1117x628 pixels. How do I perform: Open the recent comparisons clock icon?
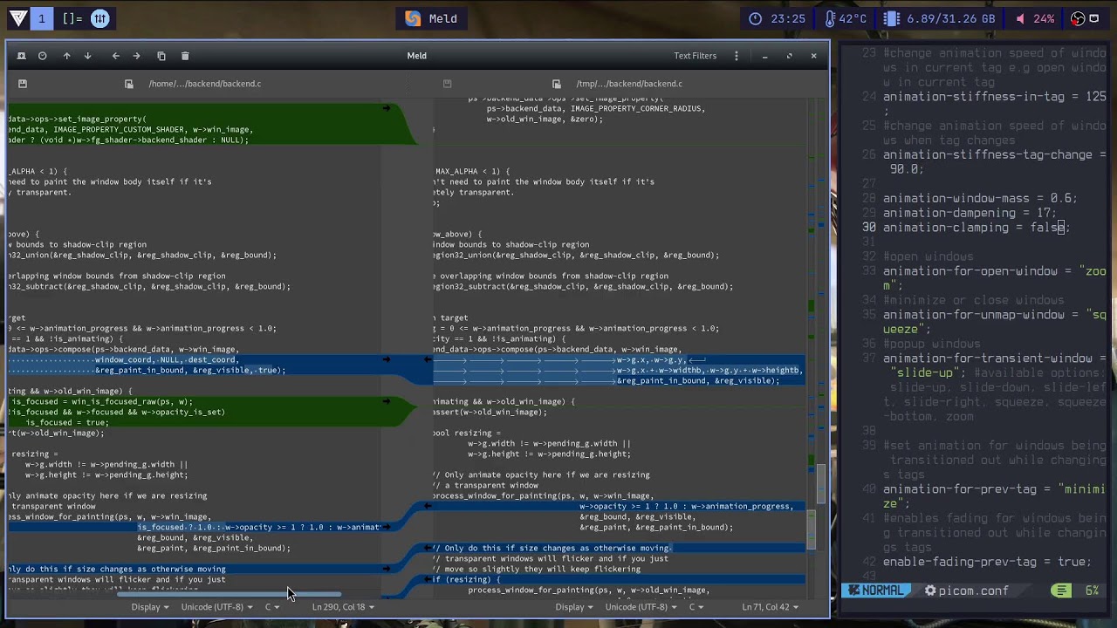pos(42,56)
